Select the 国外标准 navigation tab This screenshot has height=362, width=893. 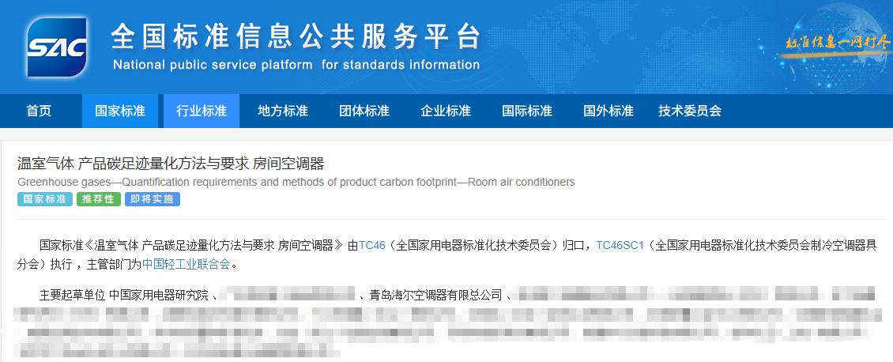coord(608,111)
